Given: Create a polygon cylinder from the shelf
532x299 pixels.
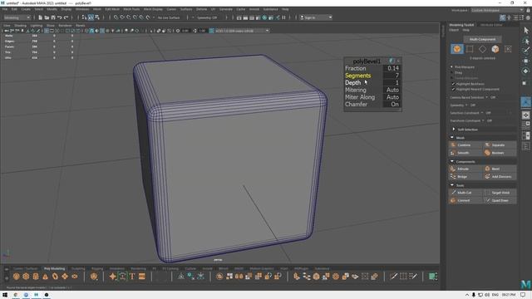Looking at the screenshot, I should pyautogui.click(x=36, y=277).
